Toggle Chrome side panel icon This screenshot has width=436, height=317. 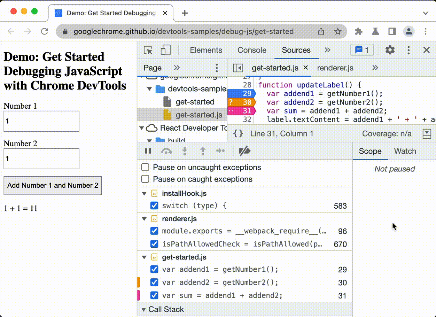(x=392, y=32)
